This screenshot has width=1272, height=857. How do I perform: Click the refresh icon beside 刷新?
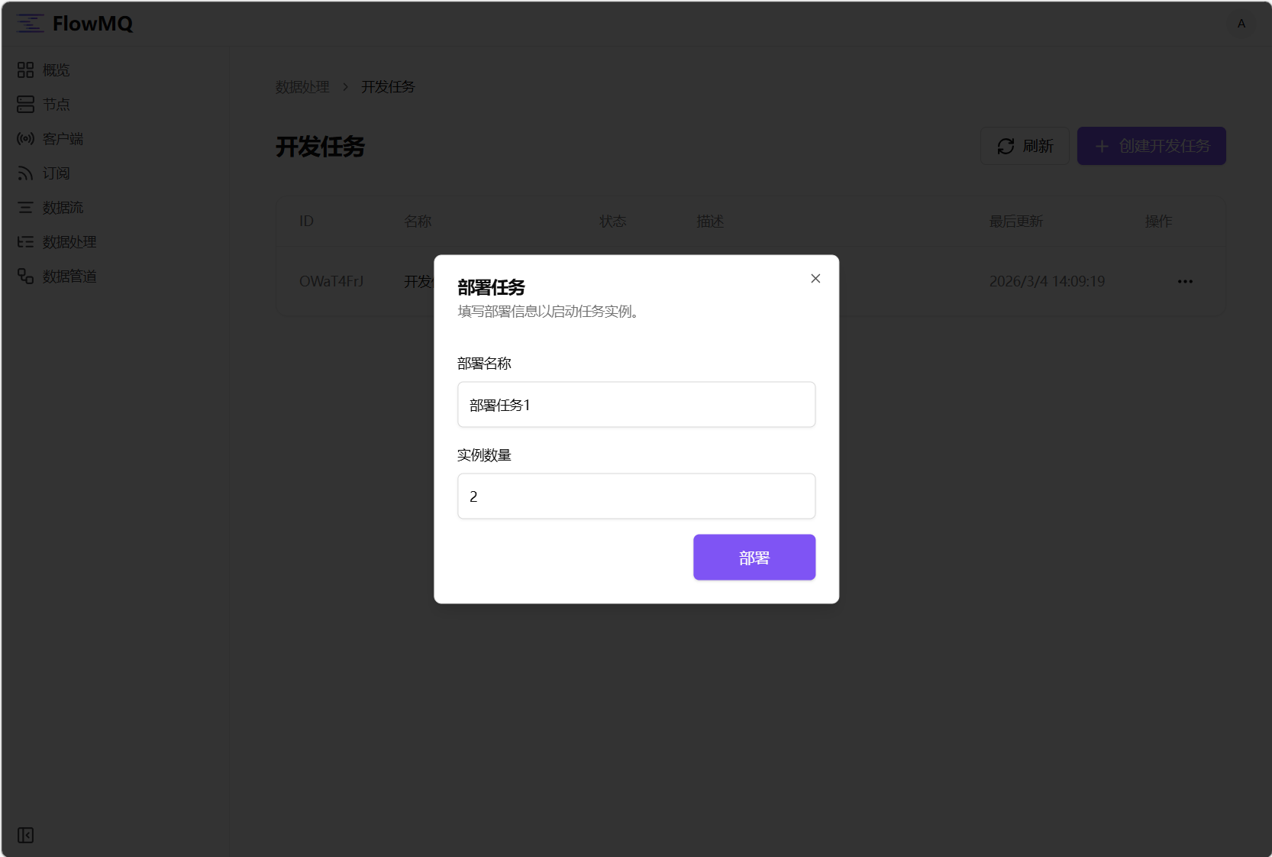(x=1006, y=146)
